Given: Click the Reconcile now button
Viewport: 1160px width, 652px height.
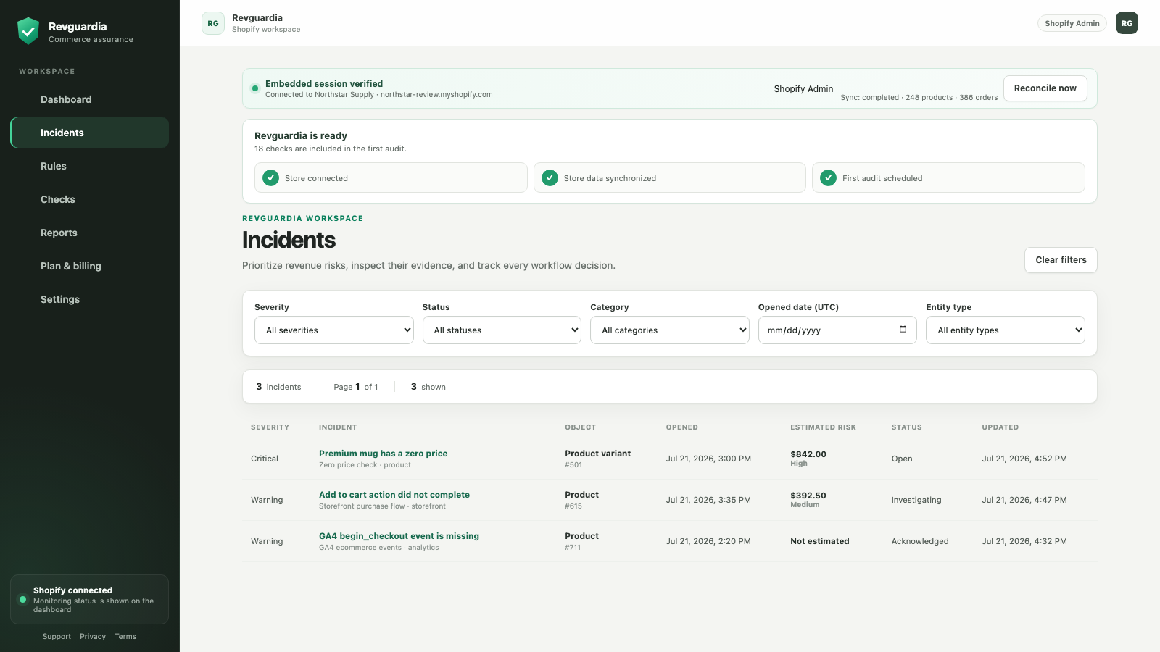Looking at the screenshot, I should [1045, 88].
